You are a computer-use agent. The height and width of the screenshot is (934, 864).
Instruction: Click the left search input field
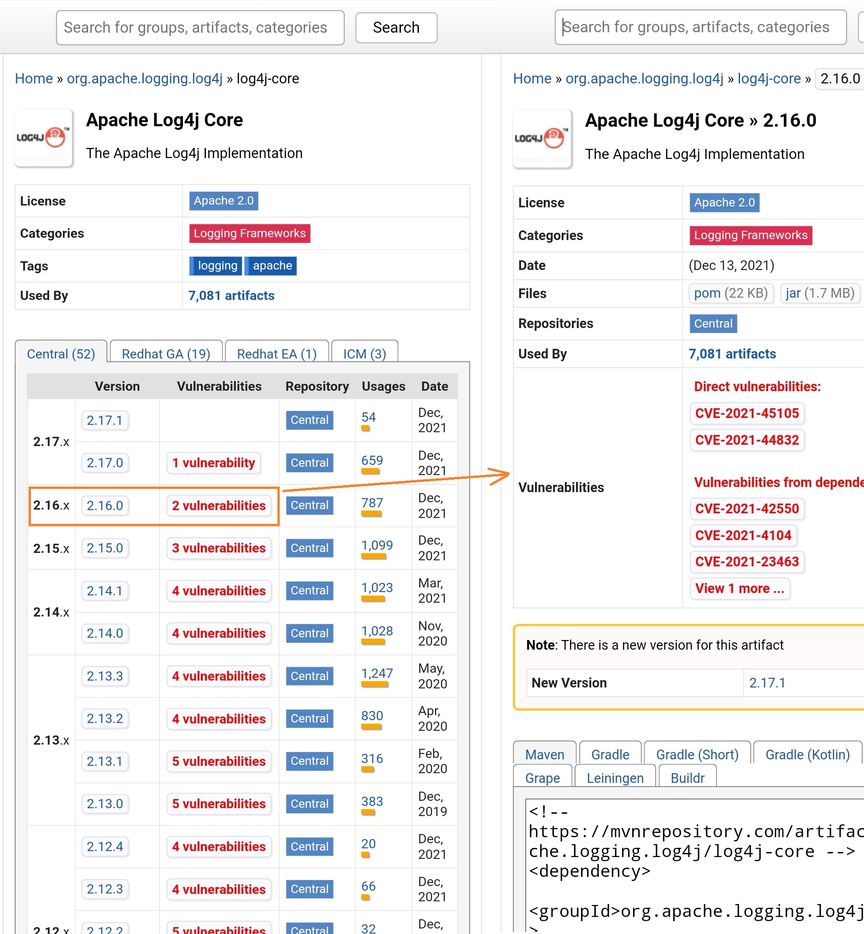coord(200,28)
